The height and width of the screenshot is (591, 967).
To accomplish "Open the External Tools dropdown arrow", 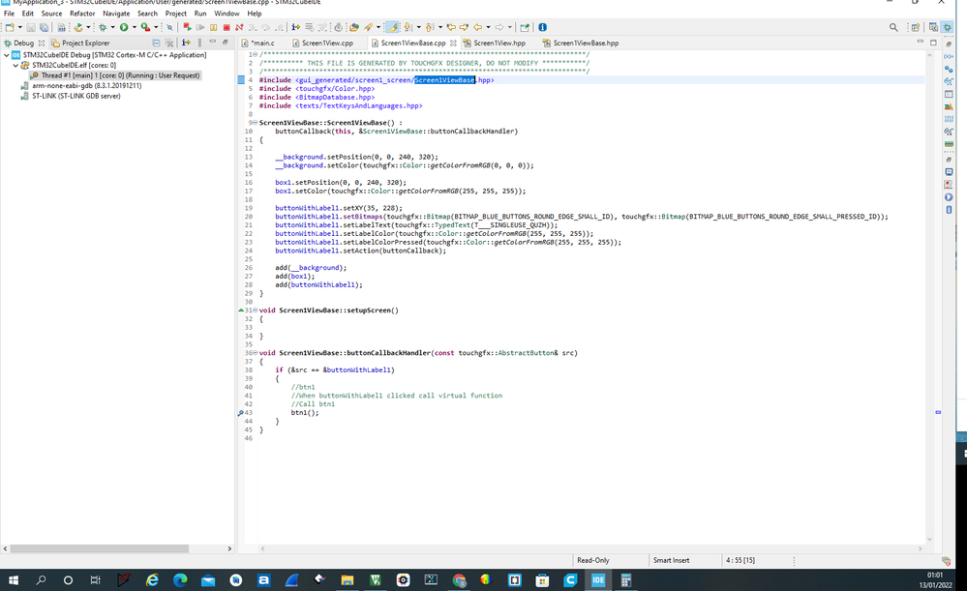I will coord(156,27).
